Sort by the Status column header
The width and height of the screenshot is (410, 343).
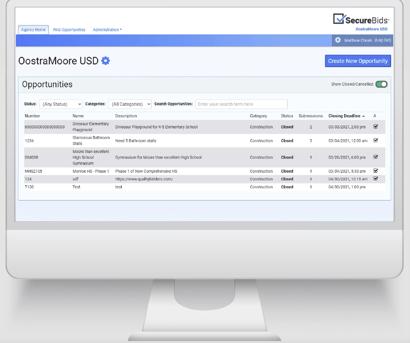[x=287, y=116]
